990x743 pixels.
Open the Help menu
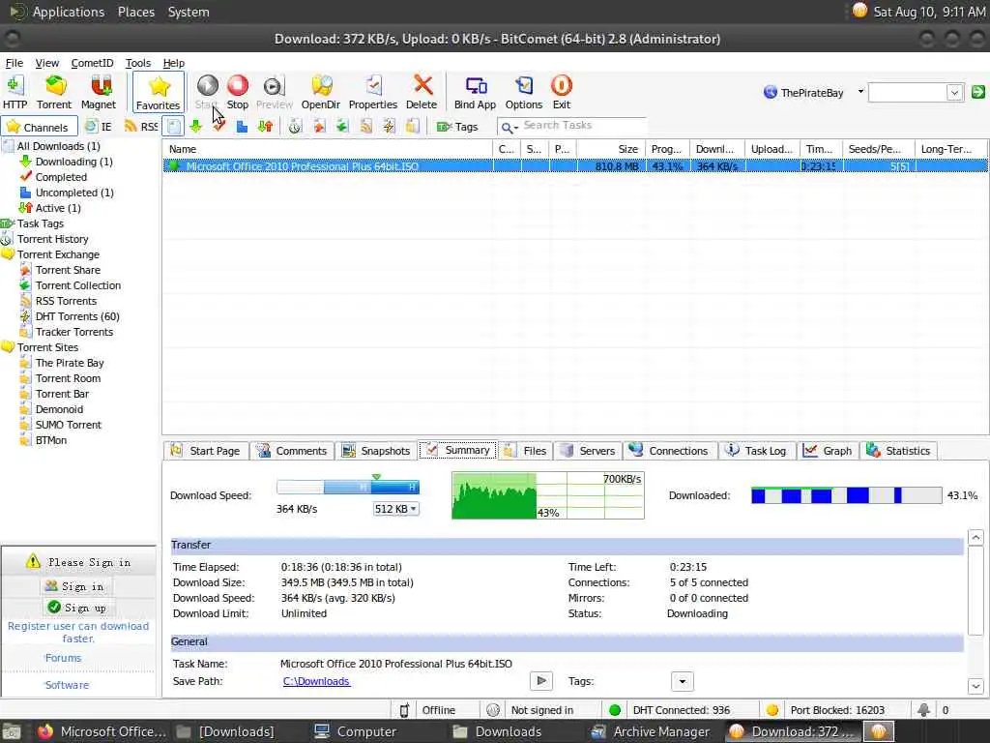(x=174, y=63)
